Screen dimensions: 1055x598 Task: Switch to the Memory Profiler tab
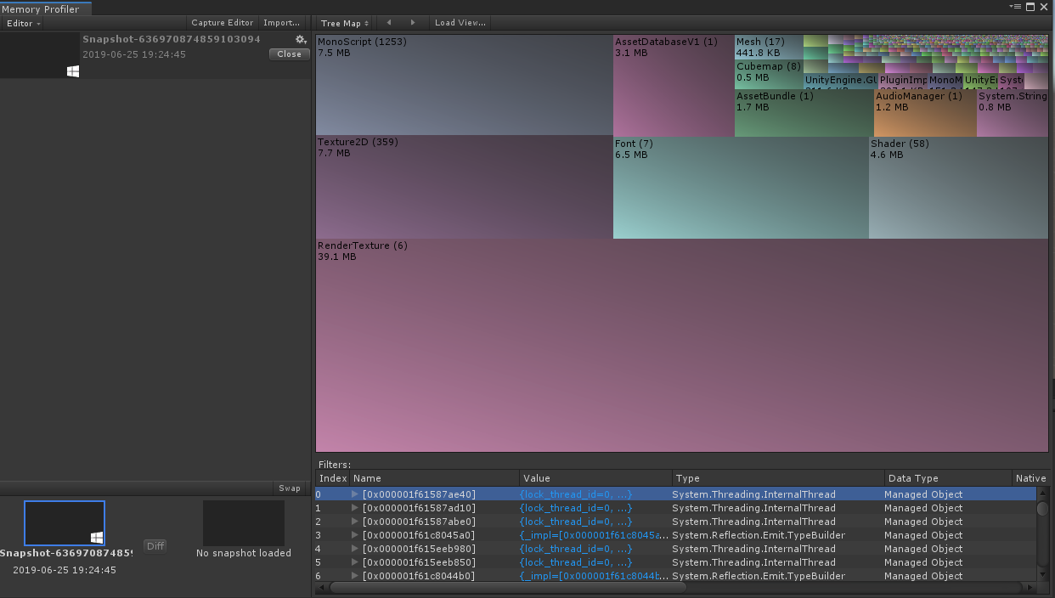[x=44, y=8]
